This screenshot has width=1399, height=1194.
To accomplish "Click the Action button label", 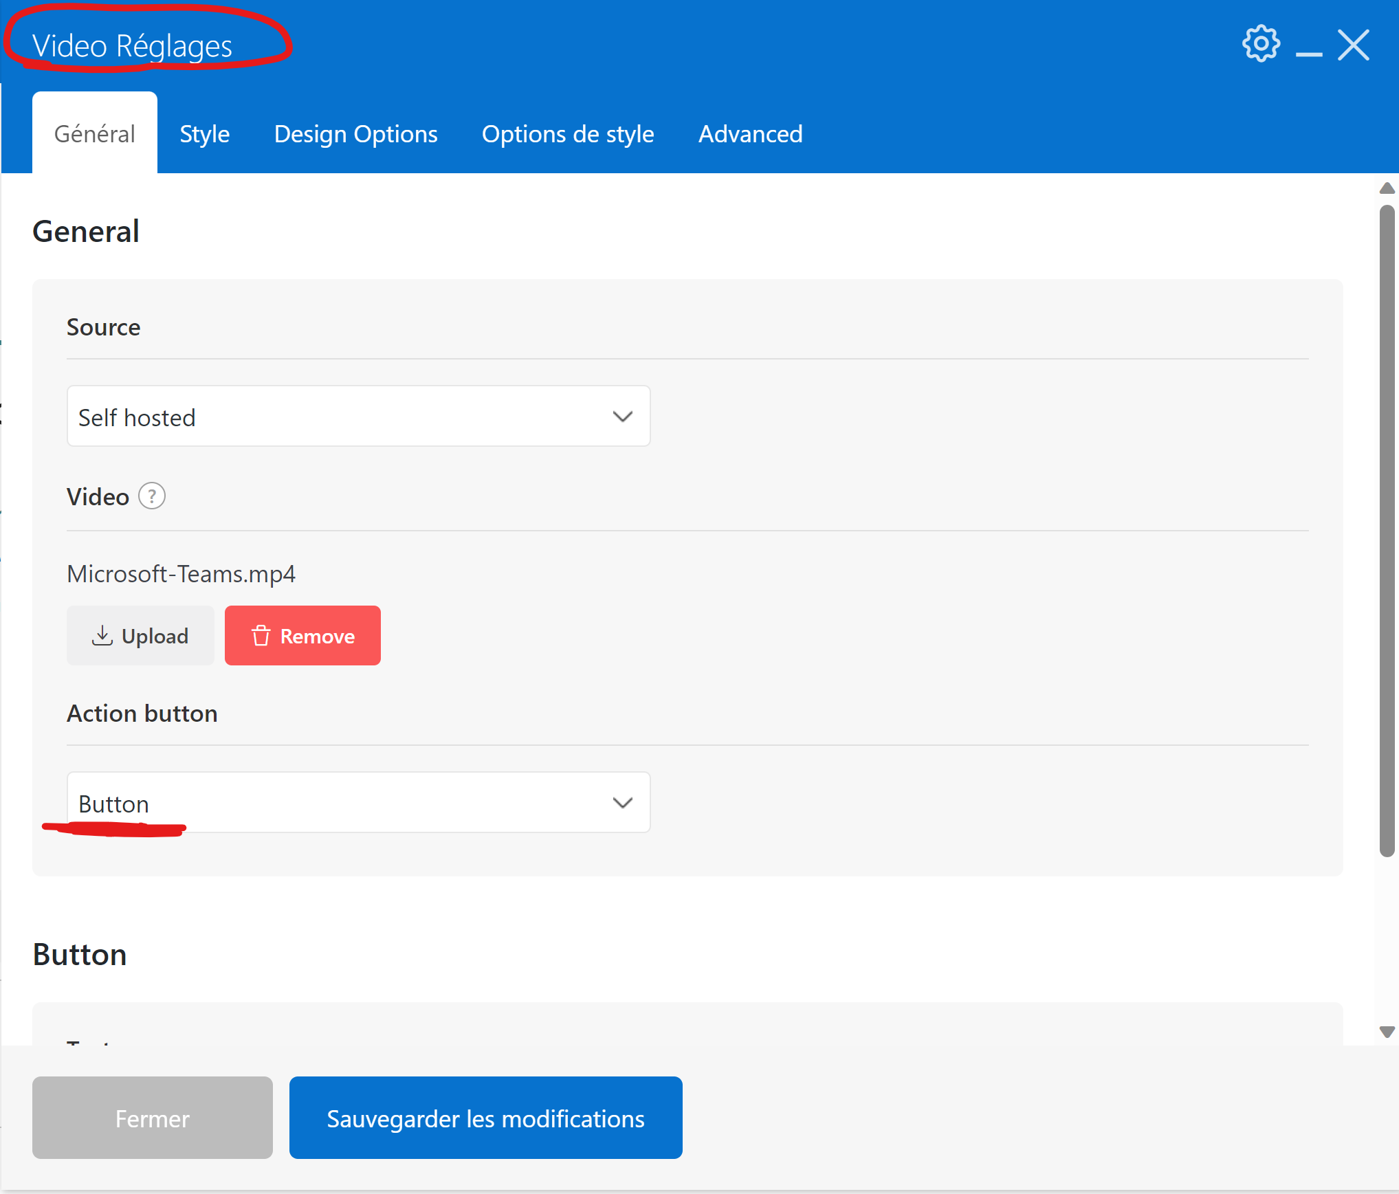I will click(142, 714).
